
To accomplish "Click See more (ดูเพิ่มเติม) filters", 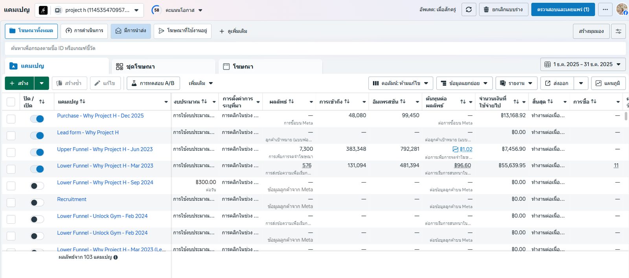I will tap(233, 31).
